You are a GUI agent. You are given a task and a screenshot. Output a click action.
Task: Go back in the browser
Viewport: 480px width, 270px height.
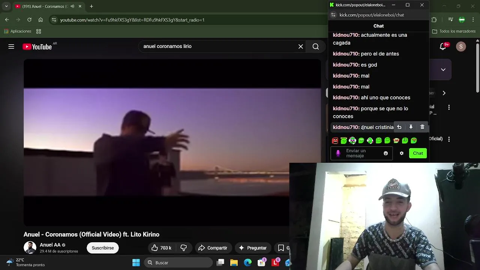(x=7, y=20)
